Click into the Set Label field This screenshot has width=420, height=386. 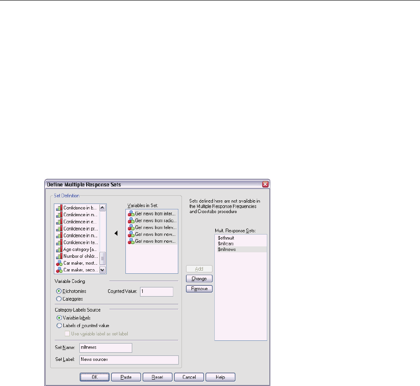pyautogui.click(x=129, y=360)
